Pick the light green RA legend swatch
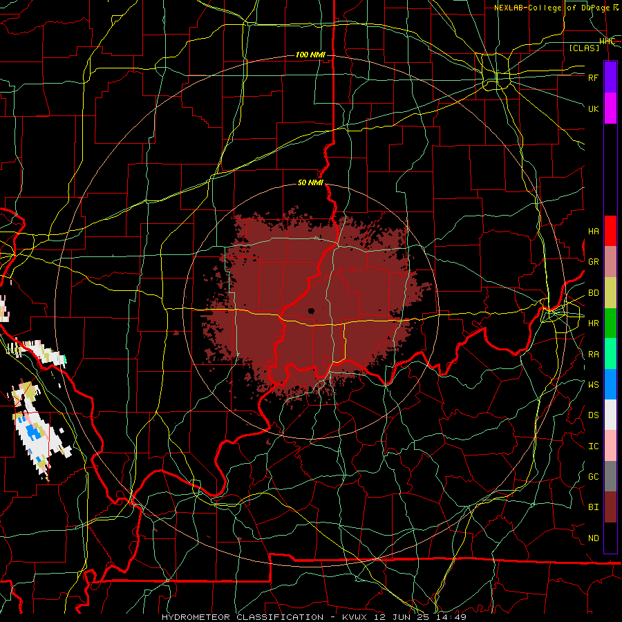This screenshot has height=622, width=622. (x=610, y=353)
